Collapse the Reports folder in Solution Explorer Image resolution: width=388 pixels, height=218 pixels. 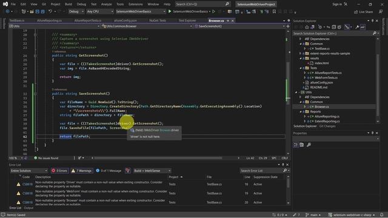pyautogui.click(x=301, y=111)
